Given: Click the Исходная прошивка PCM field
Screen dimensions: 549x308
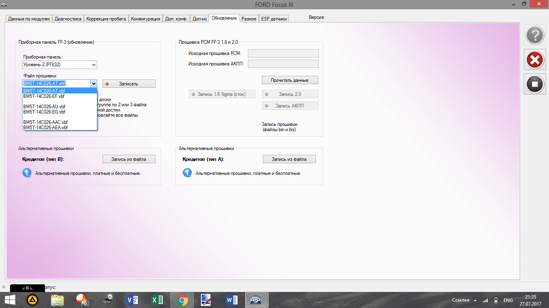Looking at the screenshot, I should tap(283, 53).
